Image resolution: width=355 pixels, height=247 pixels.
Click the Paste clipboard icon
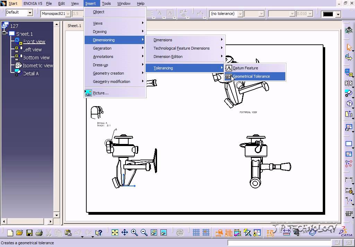pos(68,233)
